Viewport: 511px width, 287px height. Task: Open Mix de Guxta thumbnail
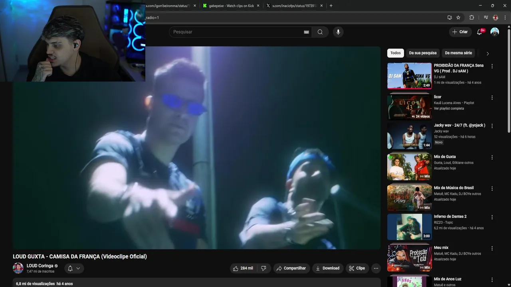pyautogui.click(x=409, y=167)
